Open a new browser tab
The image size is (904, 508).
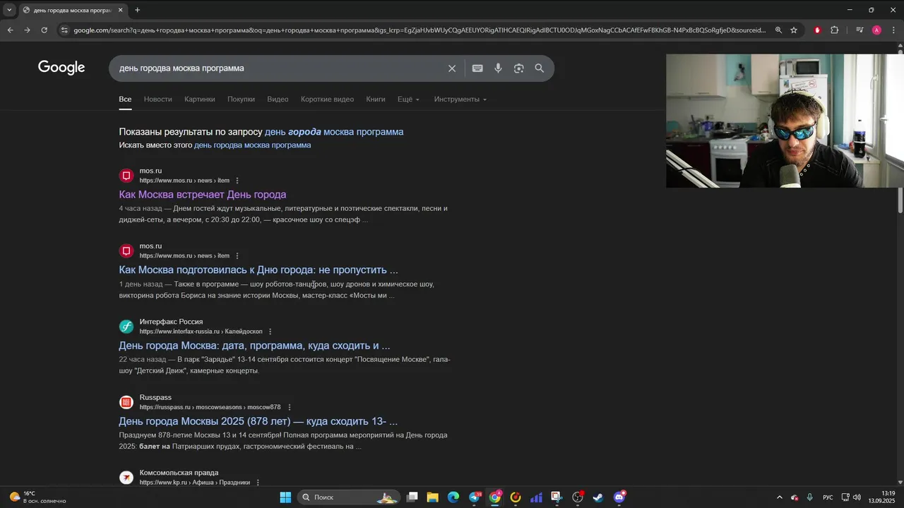click(137, 10)
